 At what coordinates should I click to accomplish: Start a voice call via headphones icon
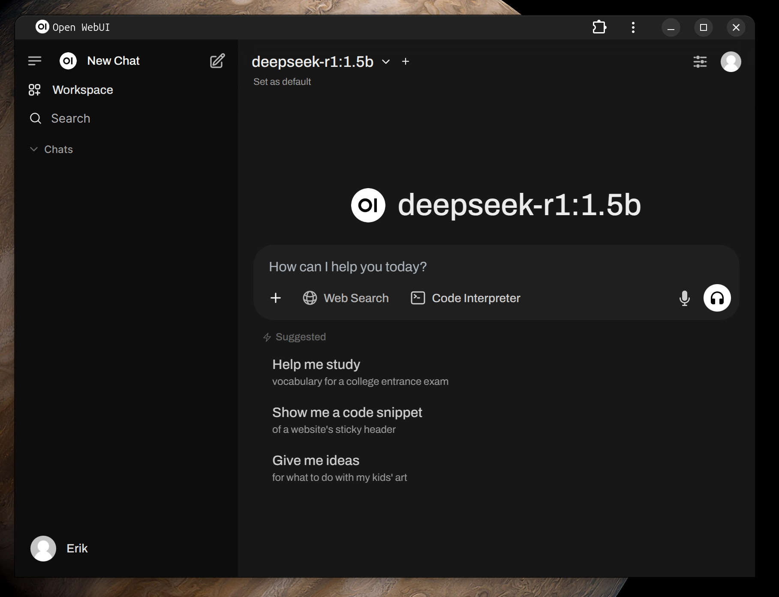[717, 298]
